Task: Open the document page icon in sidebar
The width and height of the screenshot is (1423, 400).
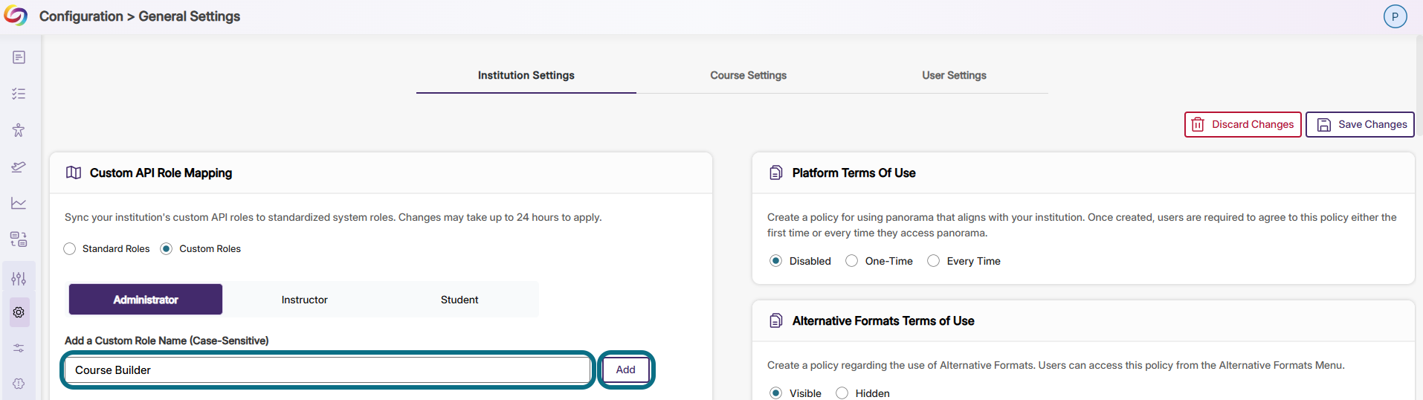Action: [19, 57]
